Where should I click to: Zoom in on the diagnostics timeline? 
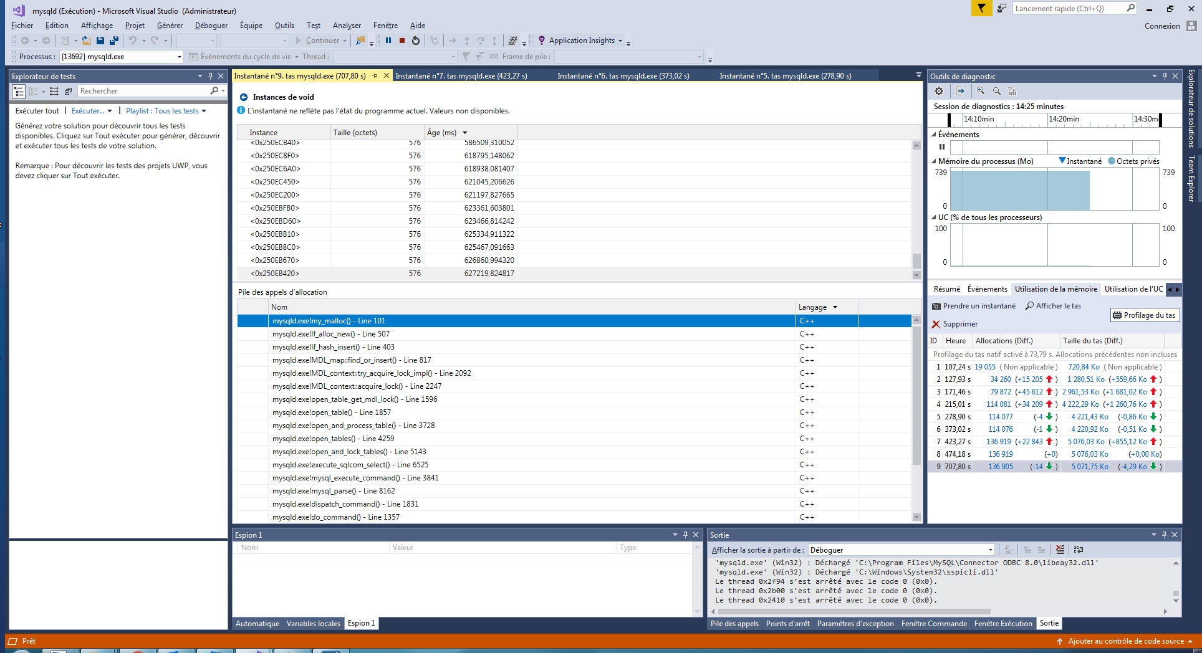click(981, 91)
